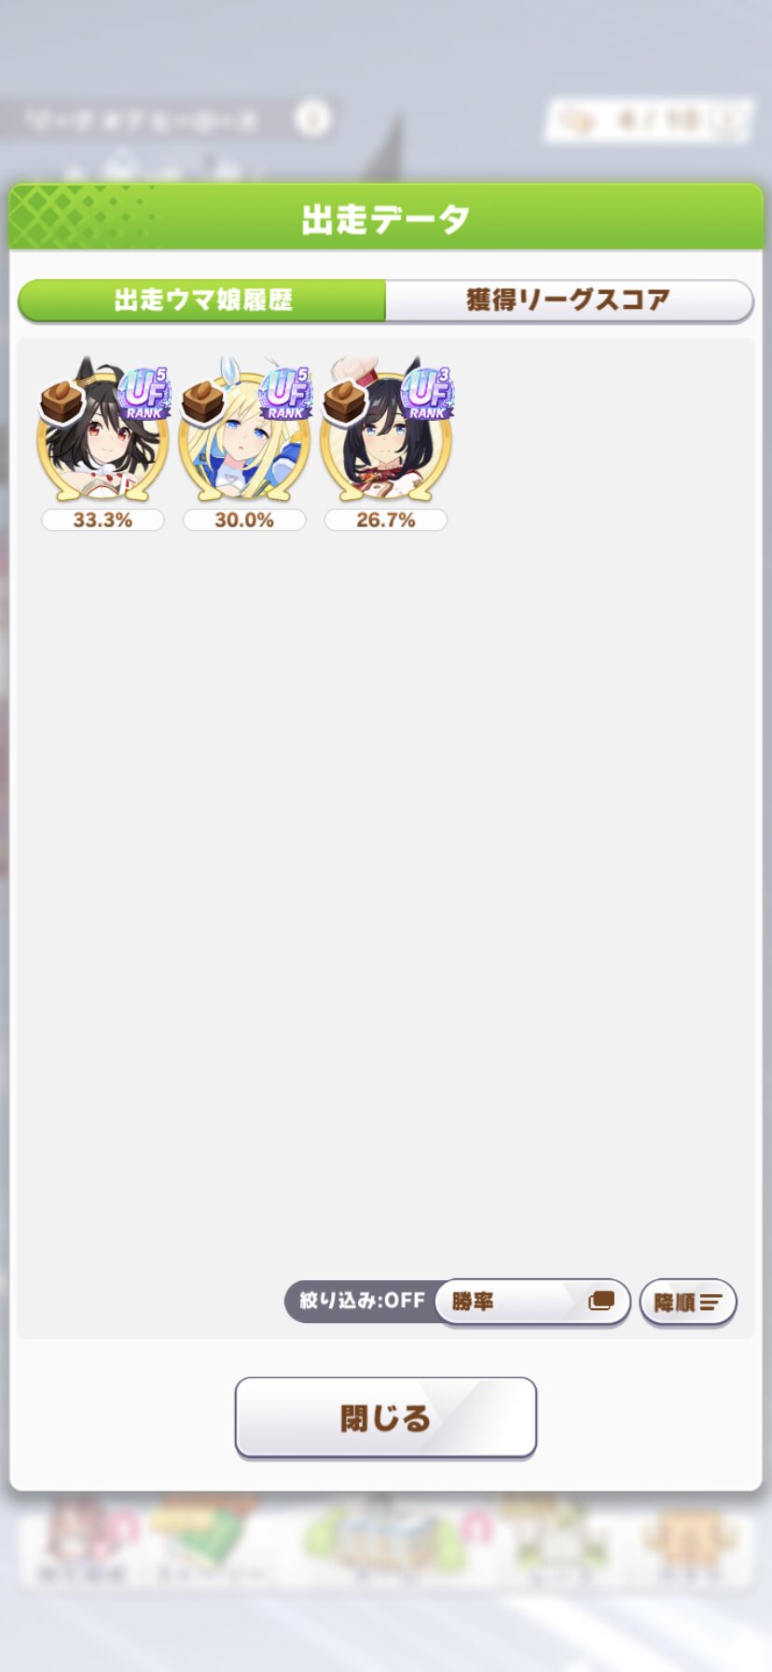Tap stacked-cards icon in the 勝率 selector
This screenshot has width=772, height=1672.
(601, 1301)
